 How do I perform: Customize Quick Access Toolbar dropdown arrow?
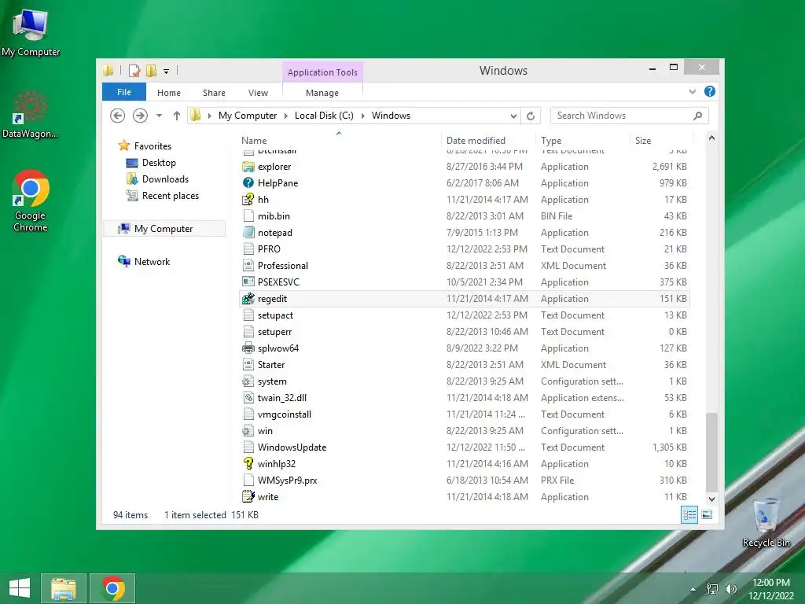coord(167,72)
